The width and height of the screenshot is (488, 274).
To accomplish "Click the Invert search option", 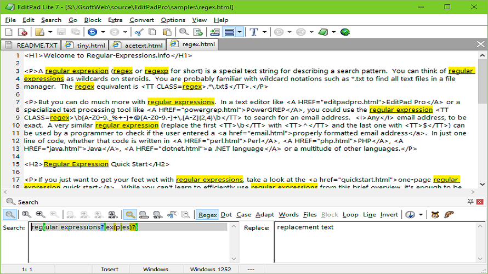I will [389, 215].
